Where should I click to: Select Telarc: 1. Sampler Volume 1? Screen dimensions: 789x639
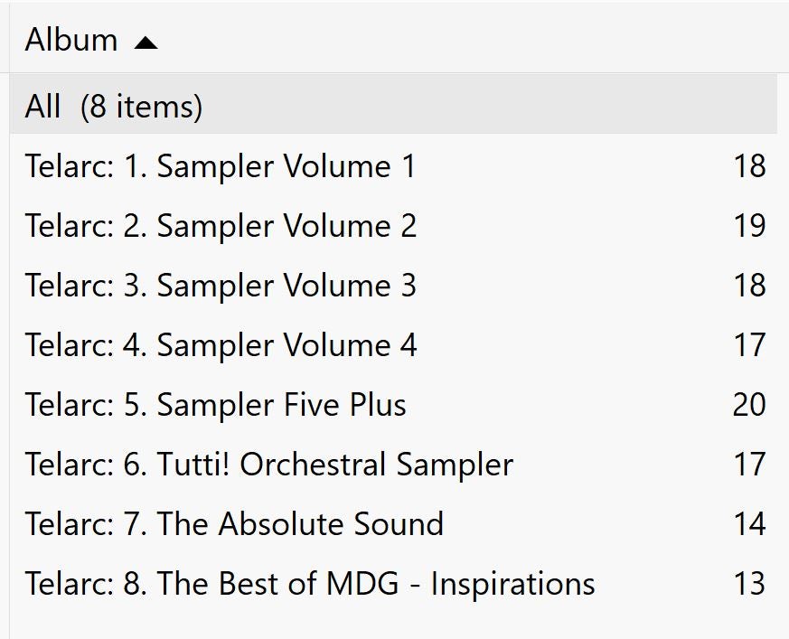pos(221,166)
